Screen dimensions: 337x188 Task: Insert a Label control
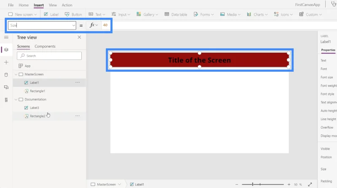pyautogui.click(x=51, y=14)
